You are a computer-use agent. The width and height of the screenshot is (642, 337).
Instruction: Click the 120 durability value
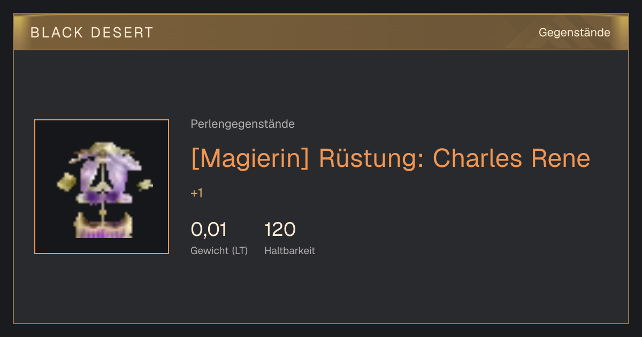(280, 229)
